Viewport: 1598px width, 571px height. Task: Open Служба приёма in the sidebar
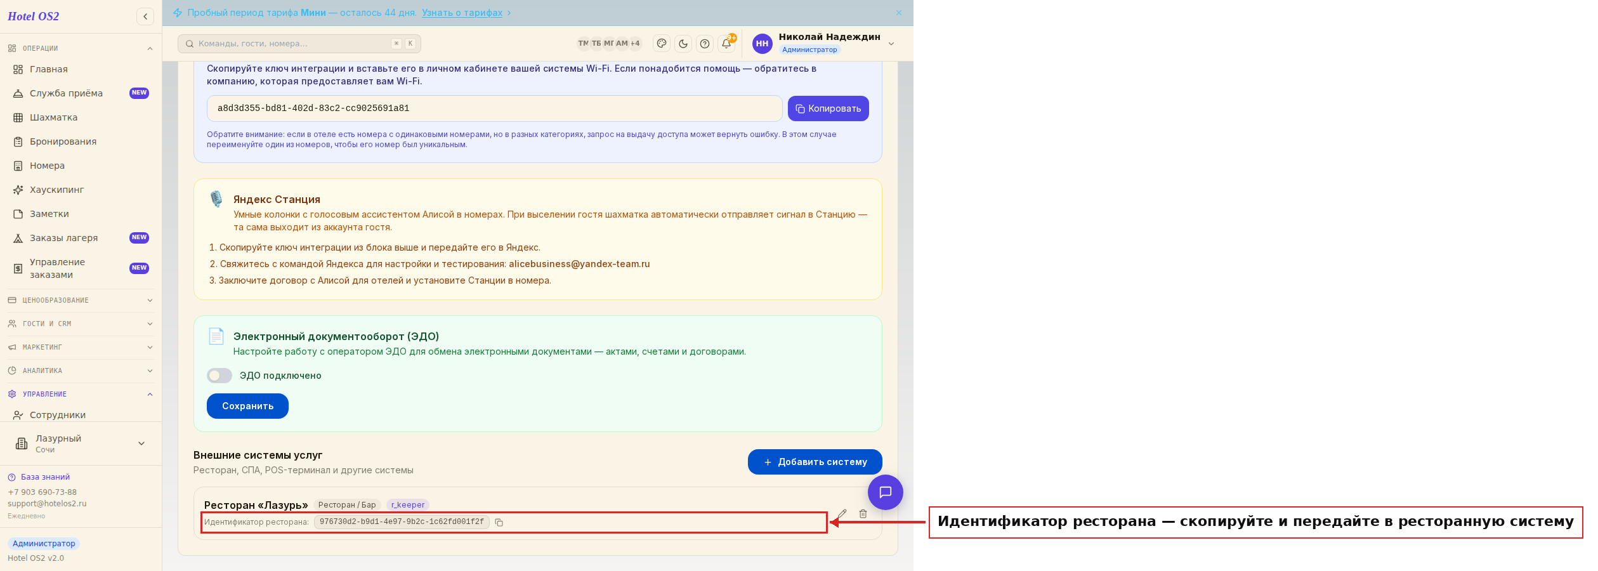pyautogui.click(x=81, y=93)
